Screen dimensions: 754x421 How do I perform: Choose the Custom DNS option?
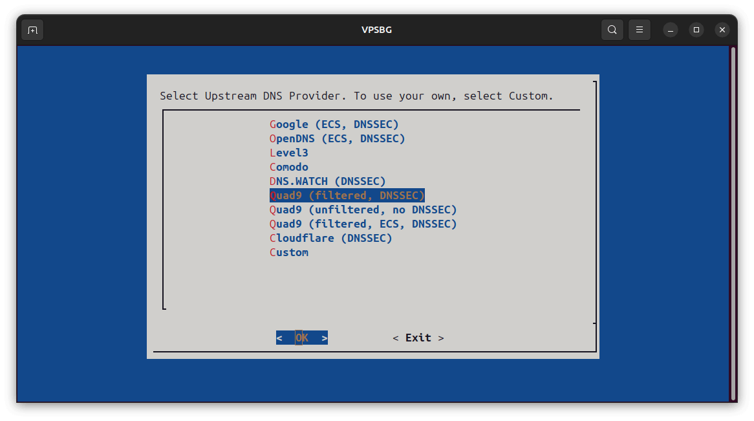pos(289,253)
